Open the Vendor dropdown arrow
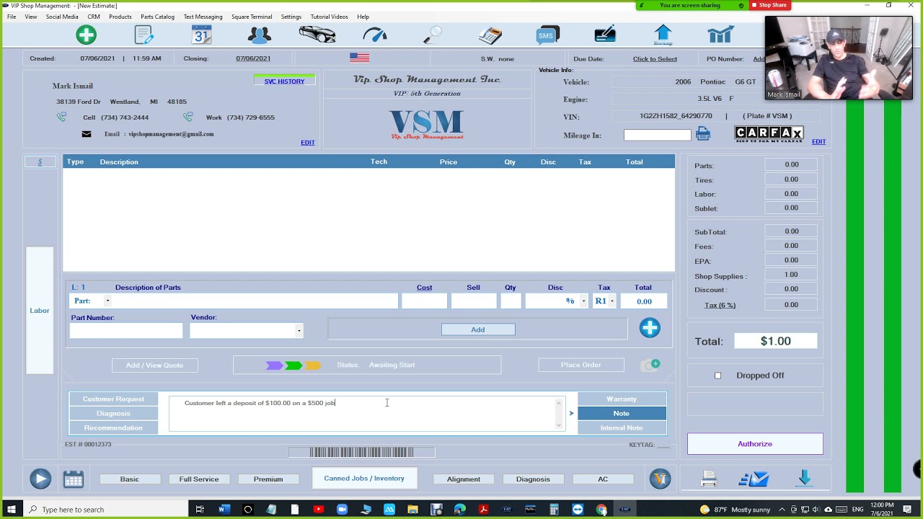923x519 pixels. pyautogui.click(x=299, y=331)
